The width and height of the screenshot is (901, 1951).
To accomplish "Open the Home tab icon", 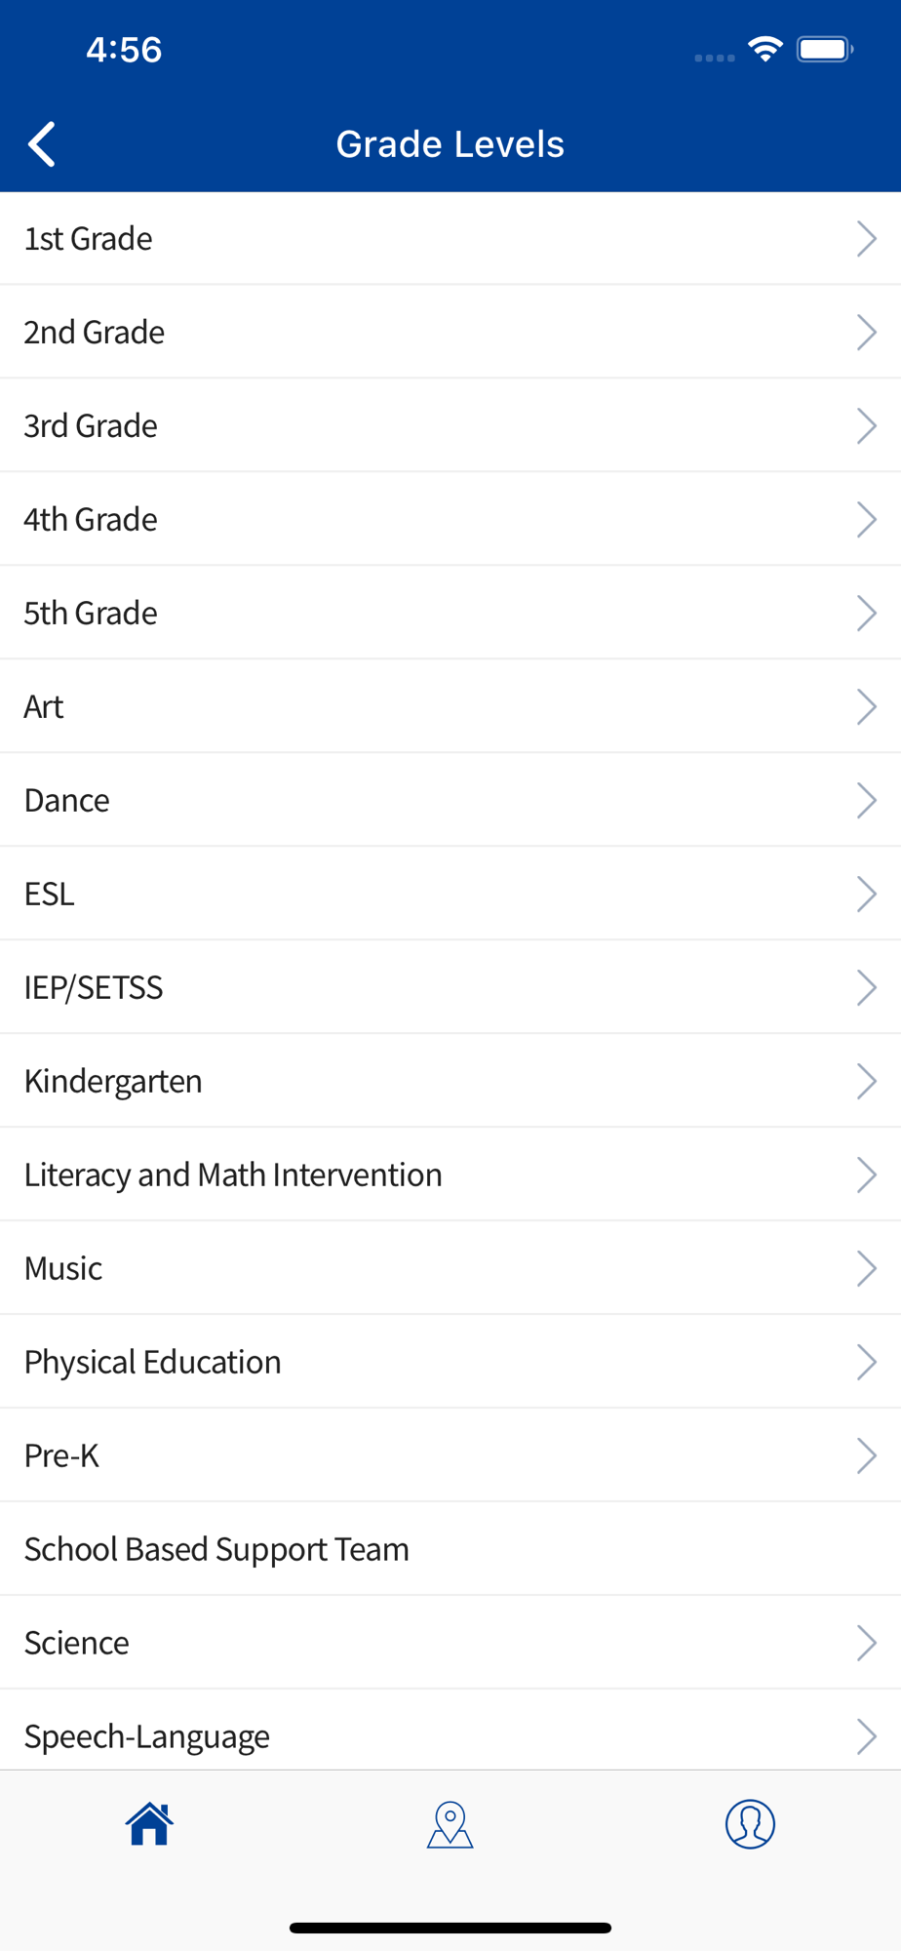I will (x=149, y=1823).
